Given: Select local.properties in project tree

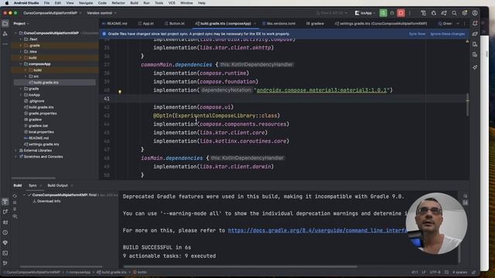Looking at the screenshot, I should [41, 132].
